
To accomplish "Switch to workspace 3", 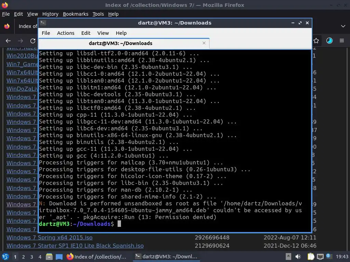I will [x=32, y=257].
